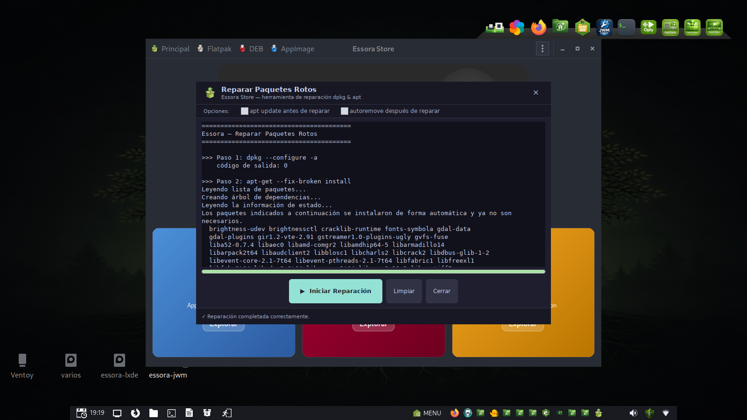Click the green box icon in the dialog header

click(x=210, y=93)
